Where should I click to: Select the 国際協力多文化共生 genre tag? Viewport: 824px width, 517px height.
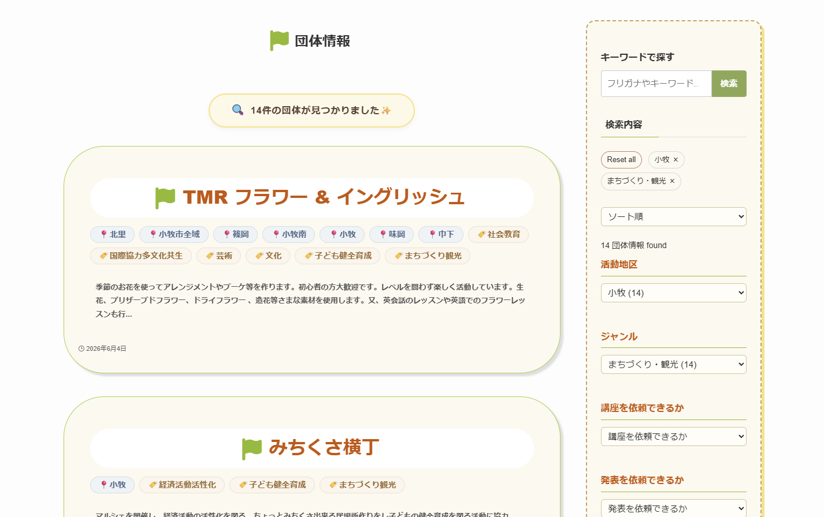click(x=141, y=256)
